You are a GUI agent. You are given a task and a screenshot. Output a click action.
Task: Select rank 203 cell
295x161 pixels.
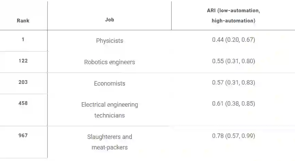(23, 82)
